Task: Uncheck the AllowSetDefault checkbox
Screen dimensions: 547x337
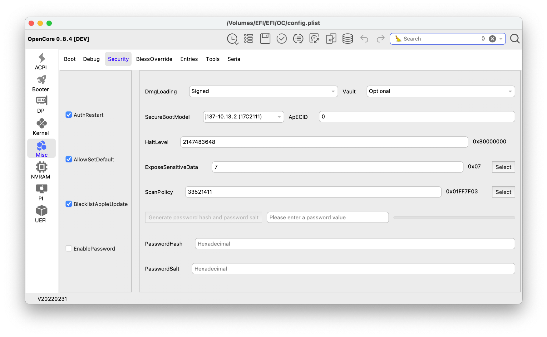Action: click(x=69, y=159)
